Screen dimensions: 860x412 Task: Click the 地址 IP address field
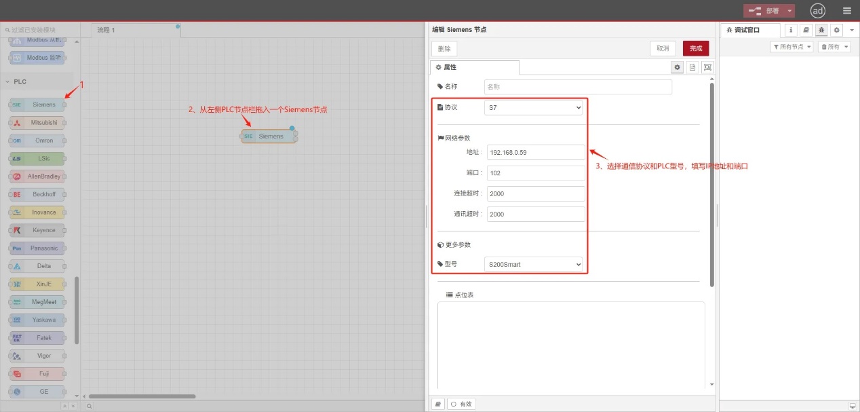(535, 153)
